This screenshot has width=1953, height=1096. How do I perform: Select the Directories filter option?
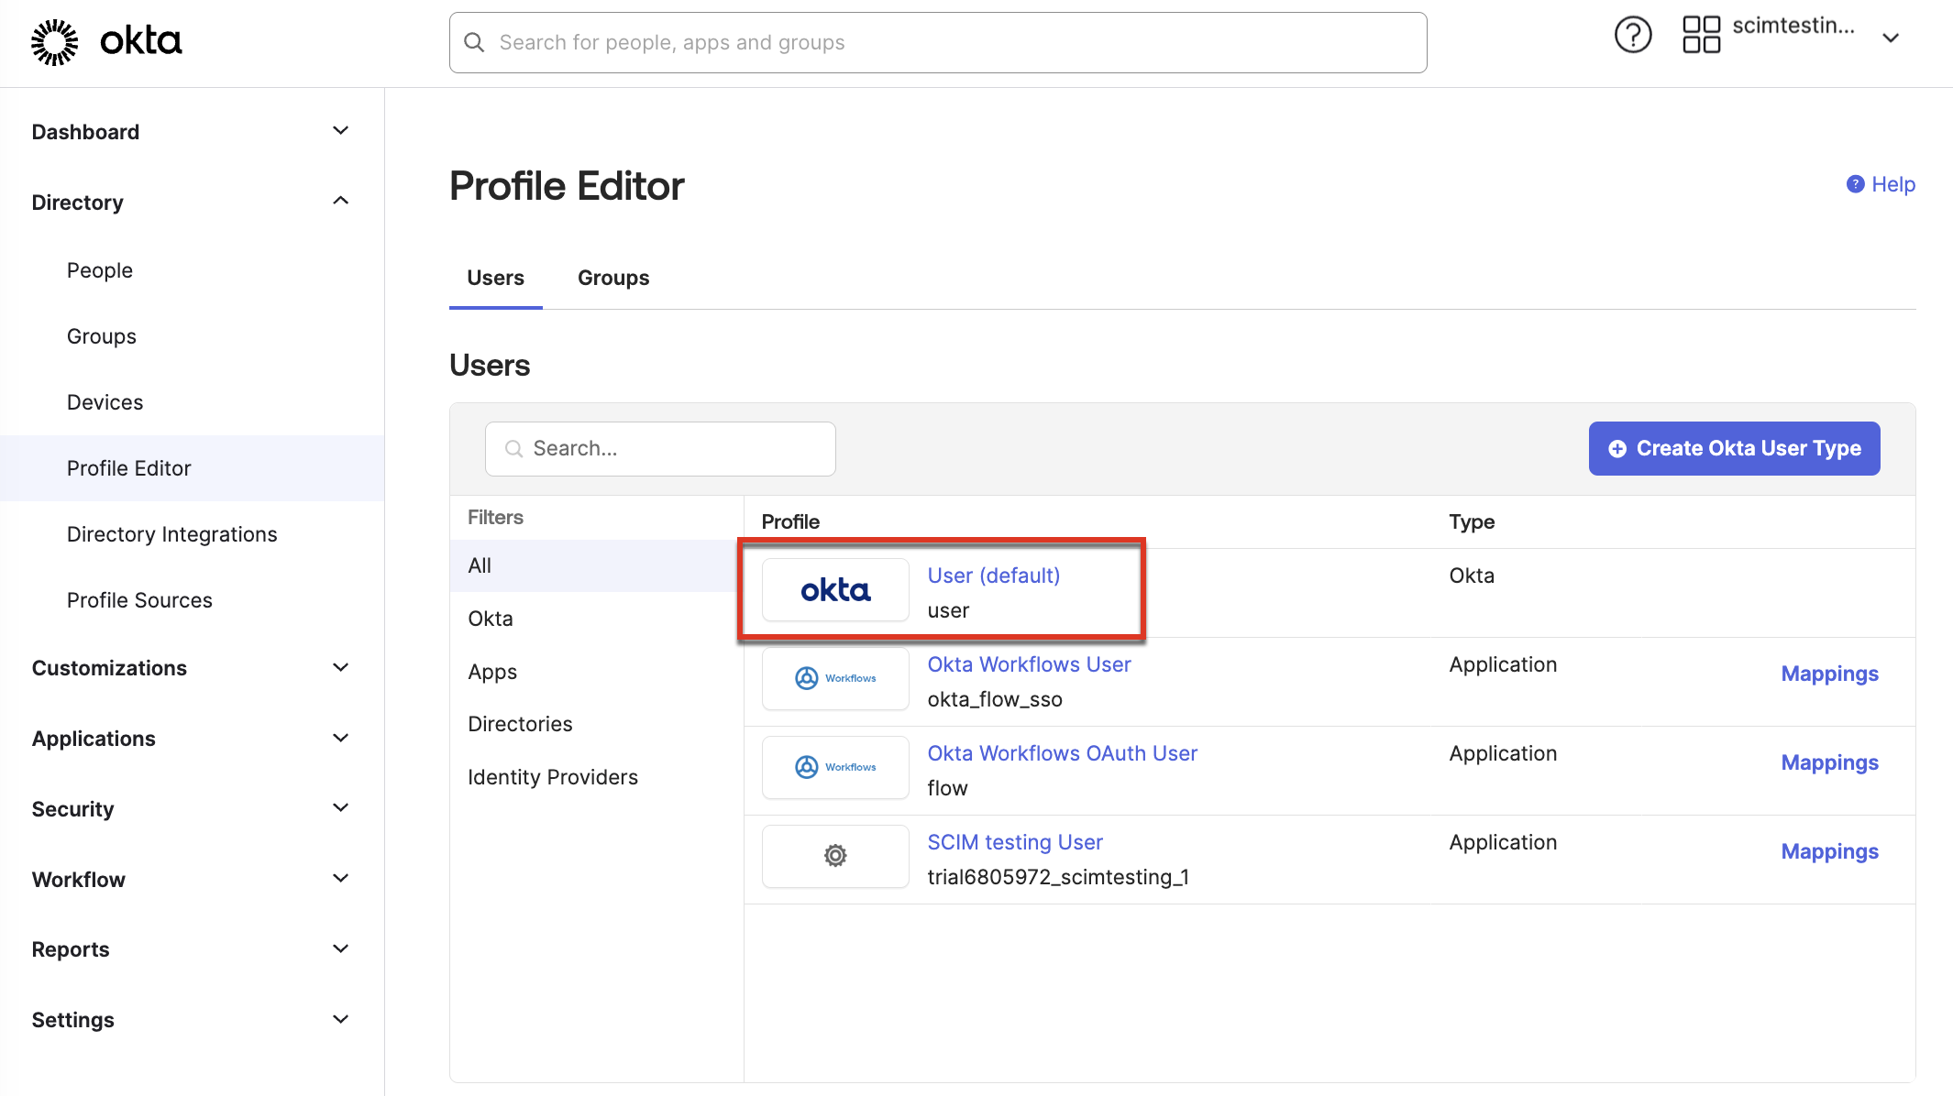pyautogui.click(x=520, y=723)
